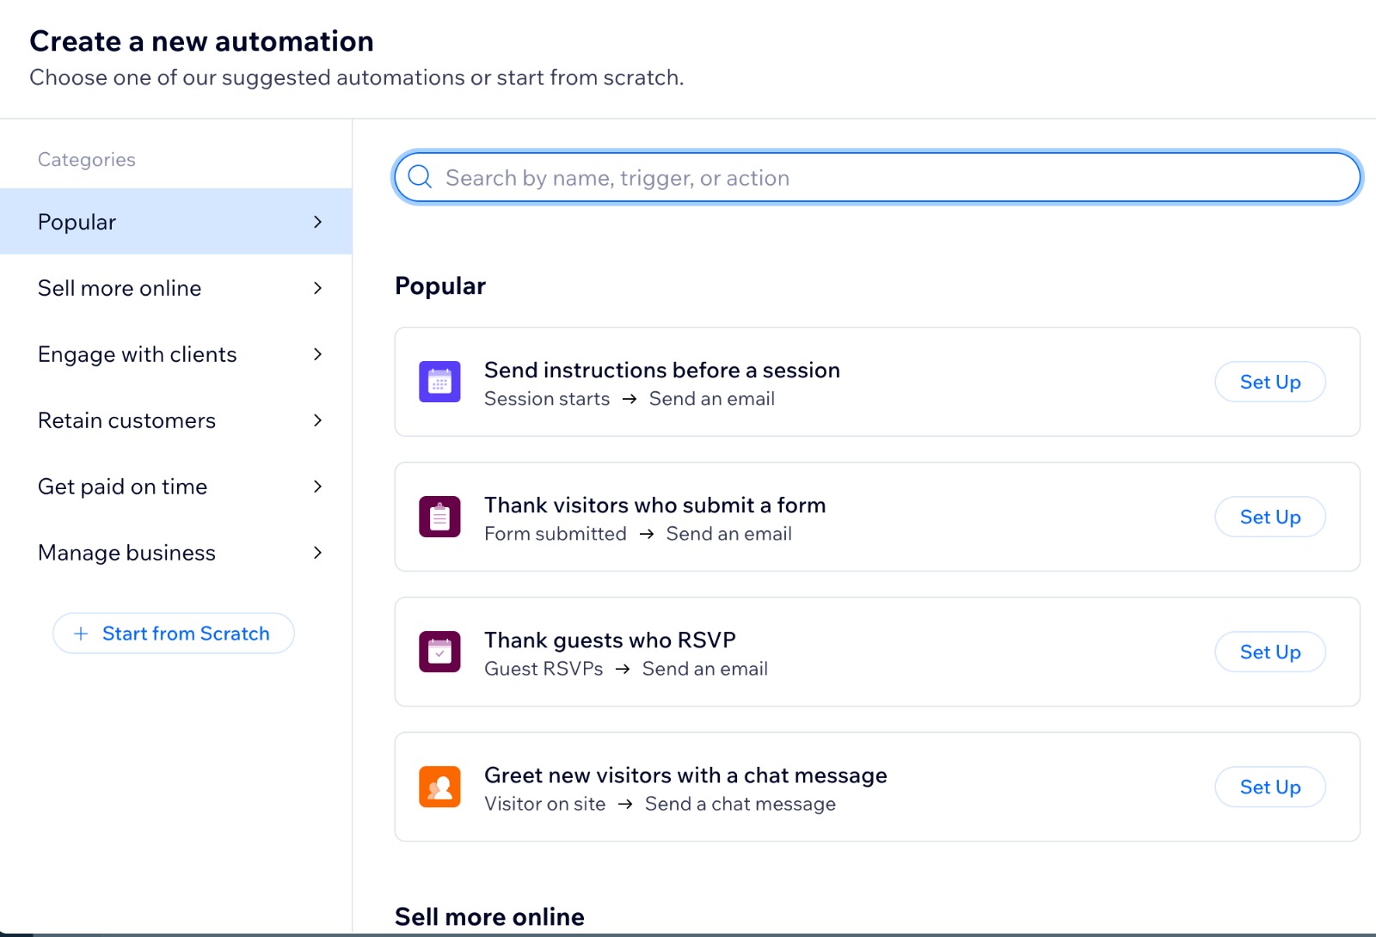Expand the Engage with clients chevron

click(x=317, y=354)
